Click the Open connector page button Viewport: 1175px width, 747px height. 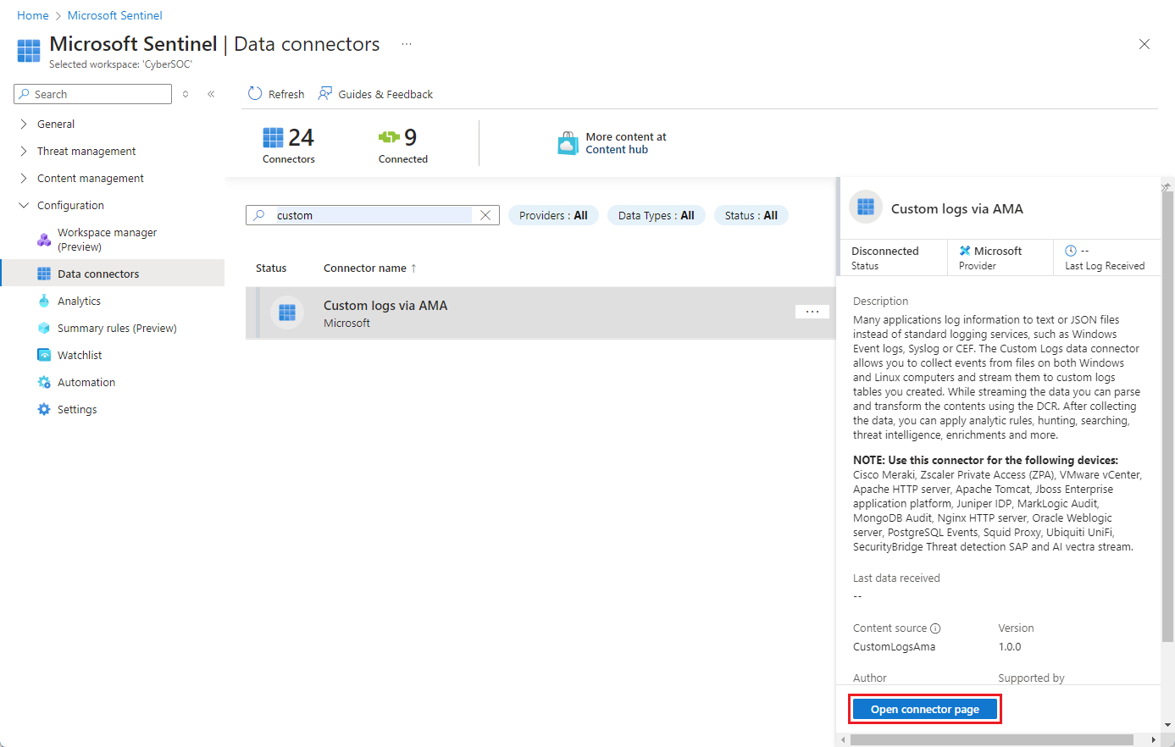click(x=924, y=709)
